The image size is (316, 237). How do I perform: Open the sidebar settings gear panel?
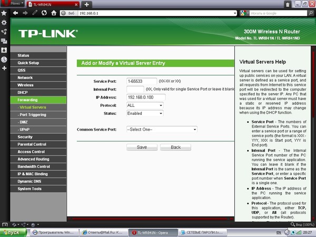pyautogui.click(x=4, y=23)
